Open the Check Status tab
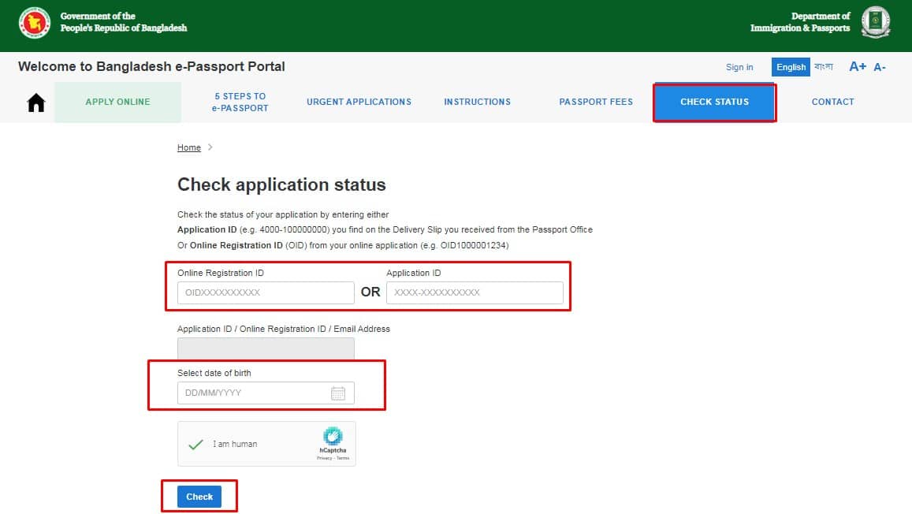This screenshot has width=912, height=514. coord(714,102)
